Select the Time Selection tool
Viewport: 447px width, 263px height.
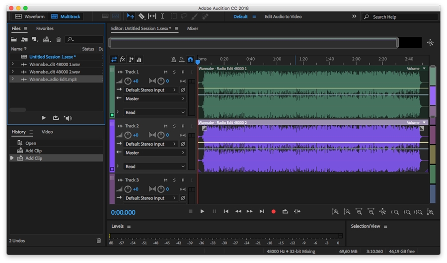point(162,16)
